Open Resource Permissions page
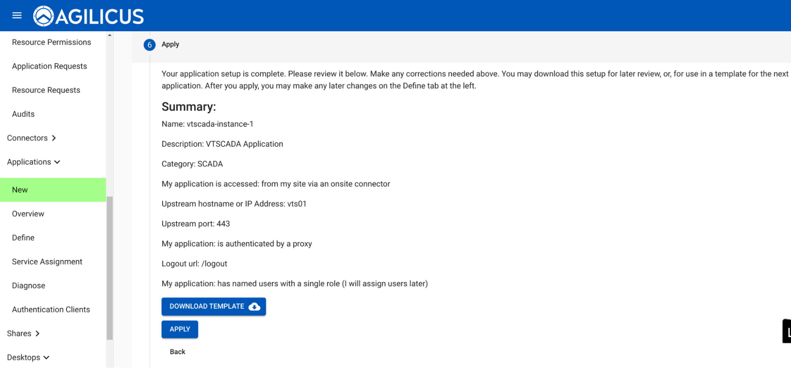This screenshot has width=791, height=368. coord(51,42)
